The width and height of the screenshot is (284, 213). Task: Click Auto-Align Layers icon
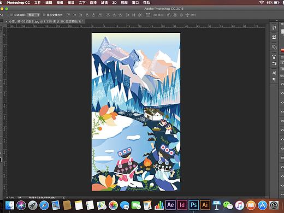pos(148,15)
